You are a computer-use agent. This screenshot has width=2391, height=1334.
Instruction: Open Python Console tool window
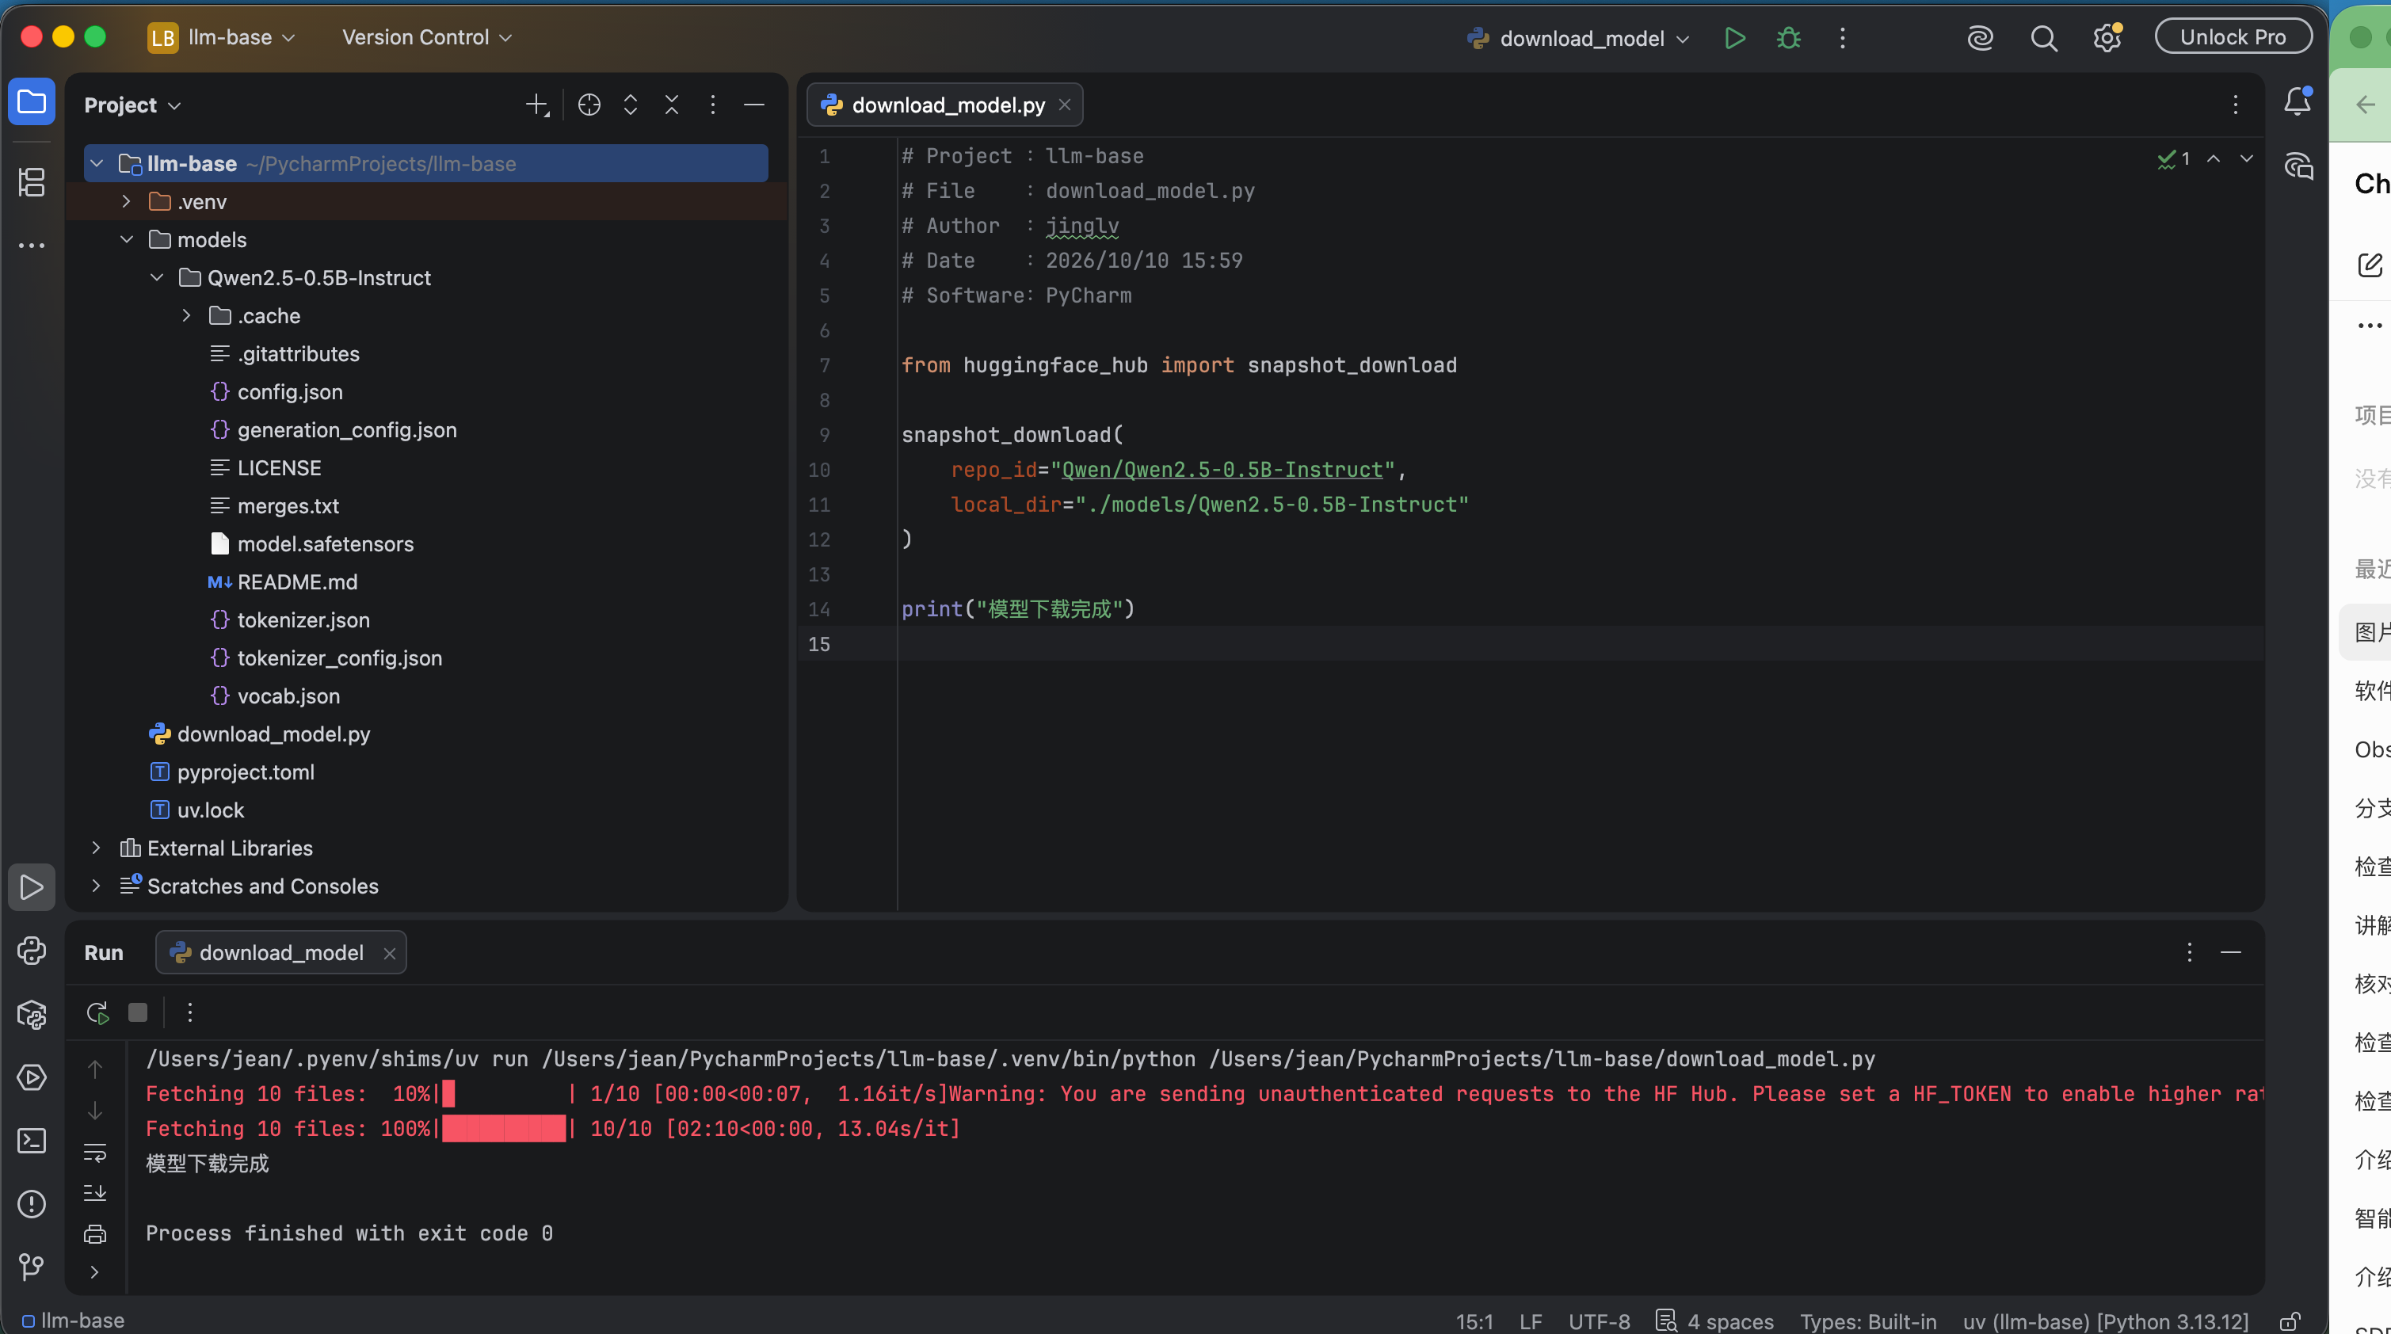point(32,951)
